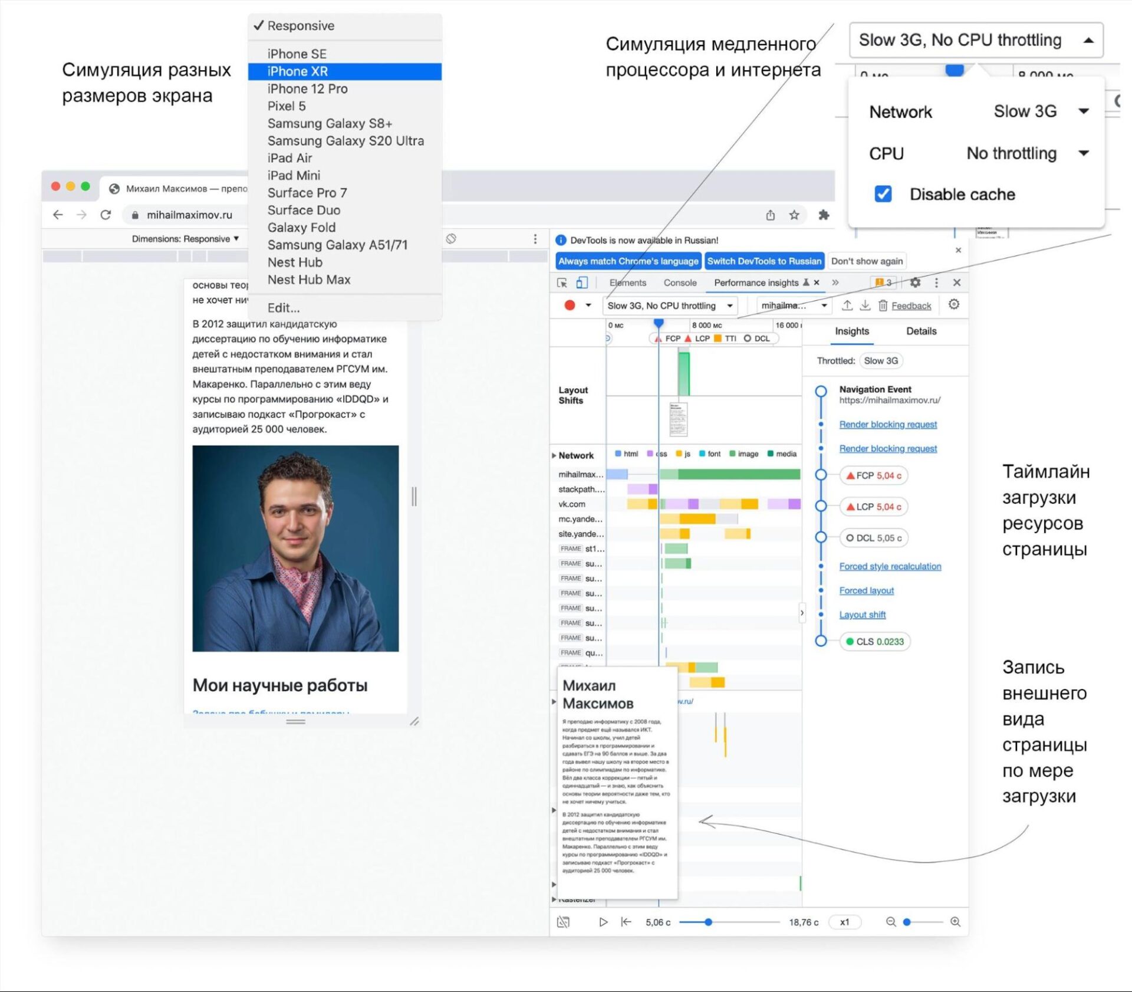Click the rotate device icon
1132x992 pixels.
tap(451, 239)
